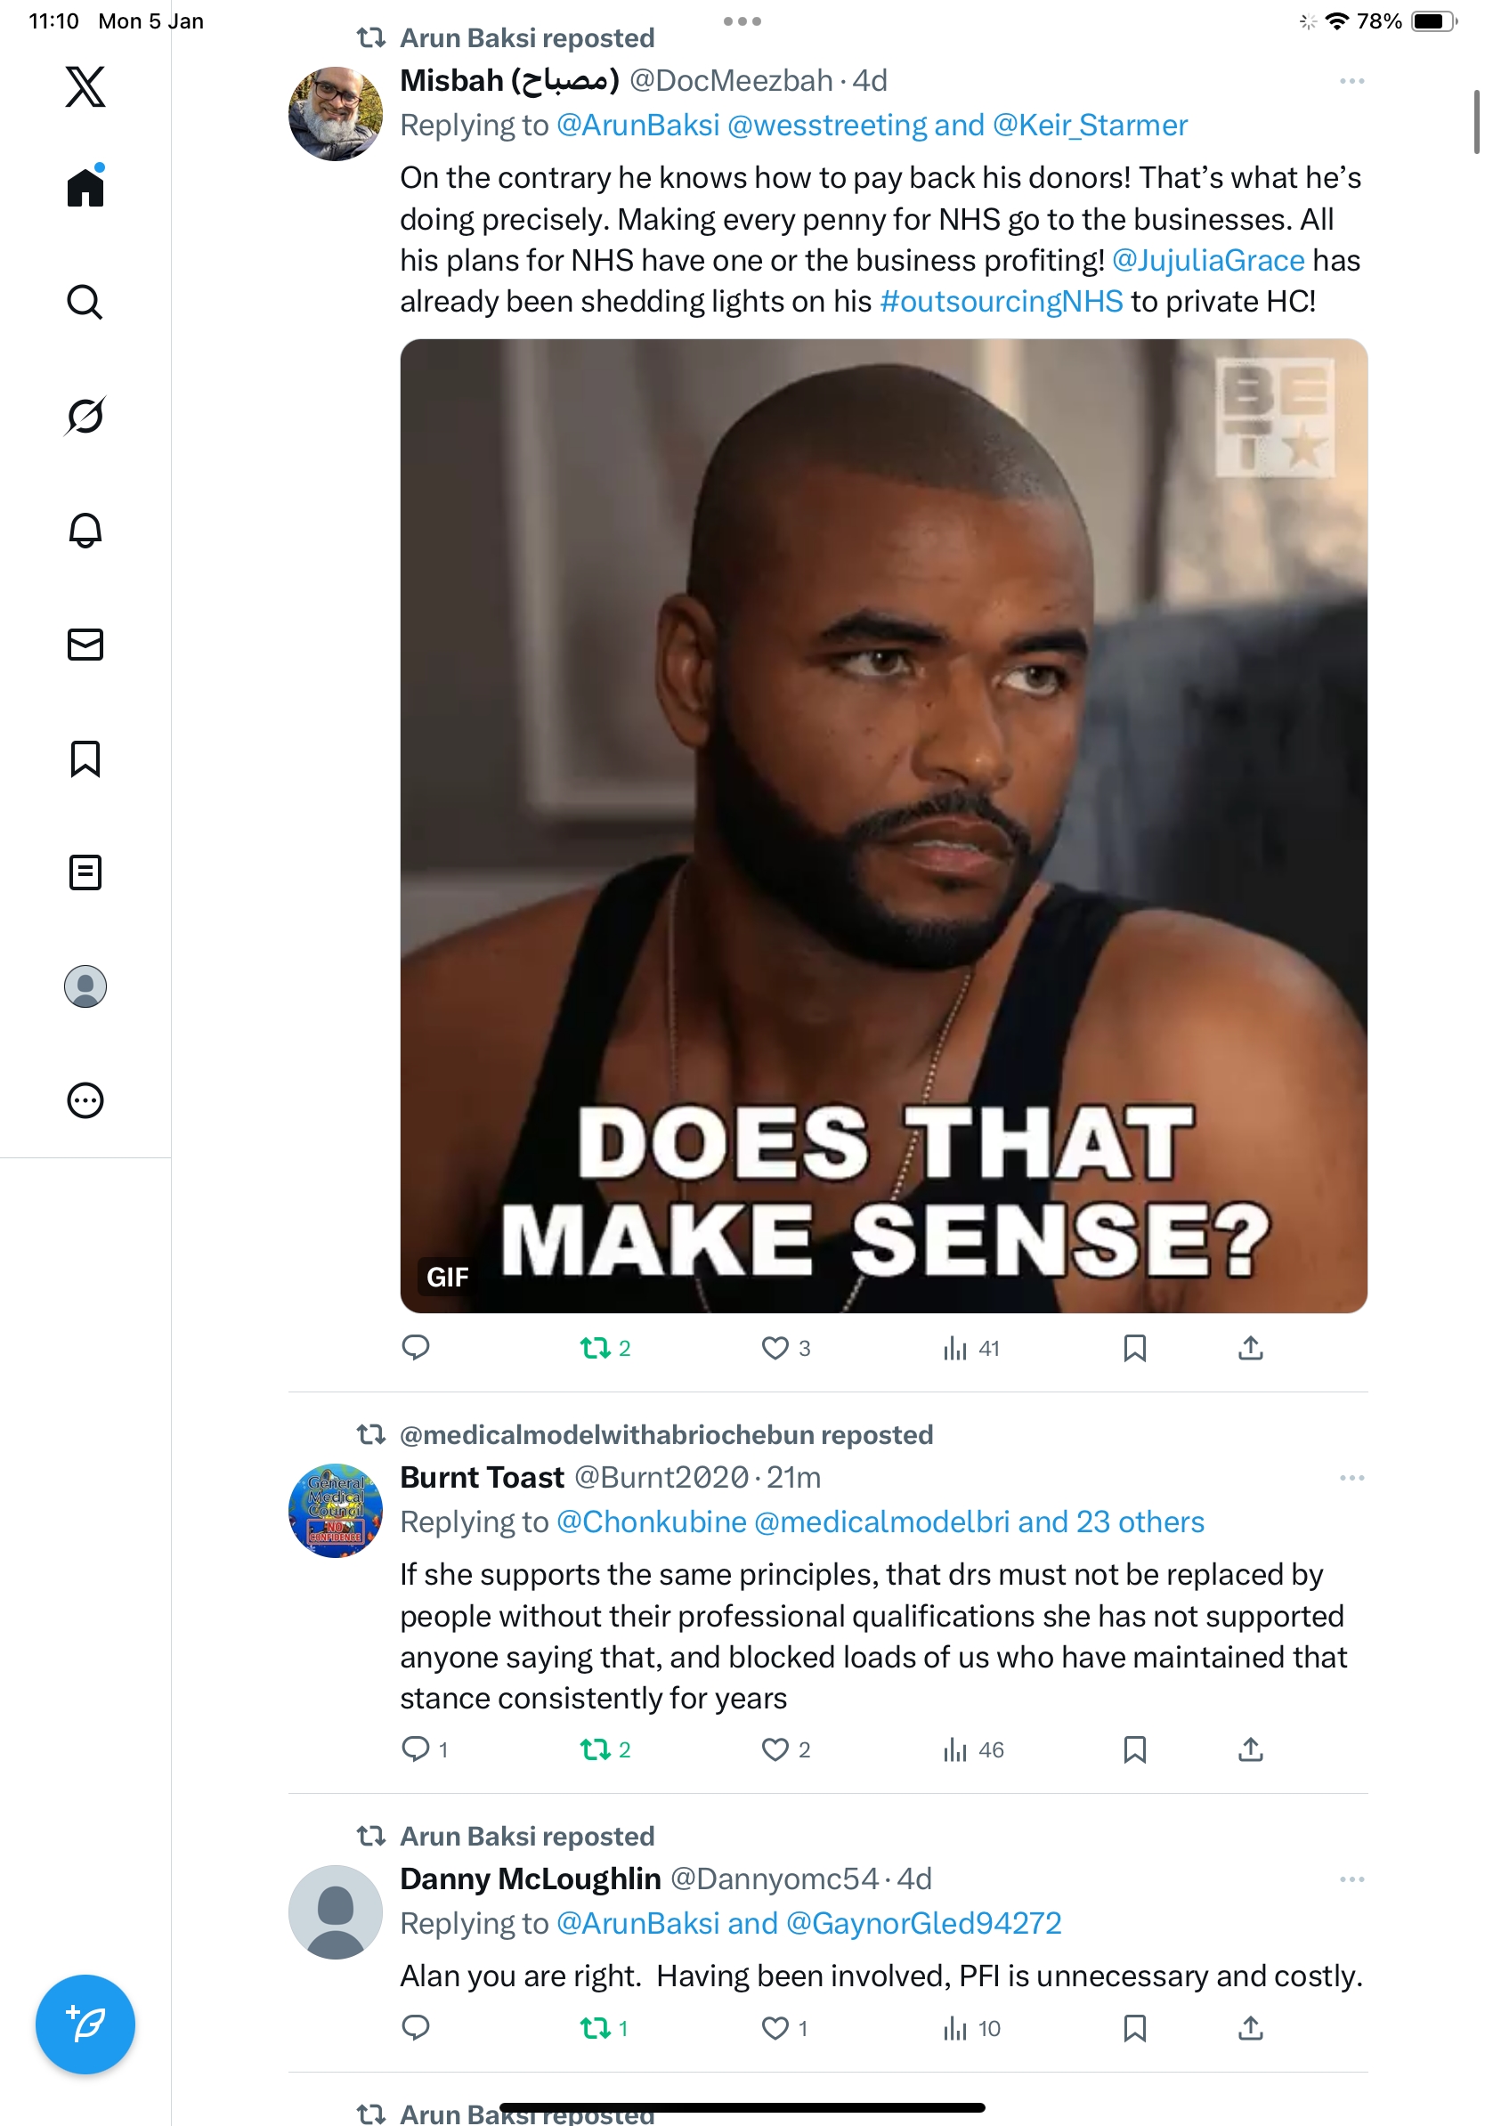Expand the sidebar More menu
Viewport: 1485px width, 2126px height.
[x=85, y=1100]
